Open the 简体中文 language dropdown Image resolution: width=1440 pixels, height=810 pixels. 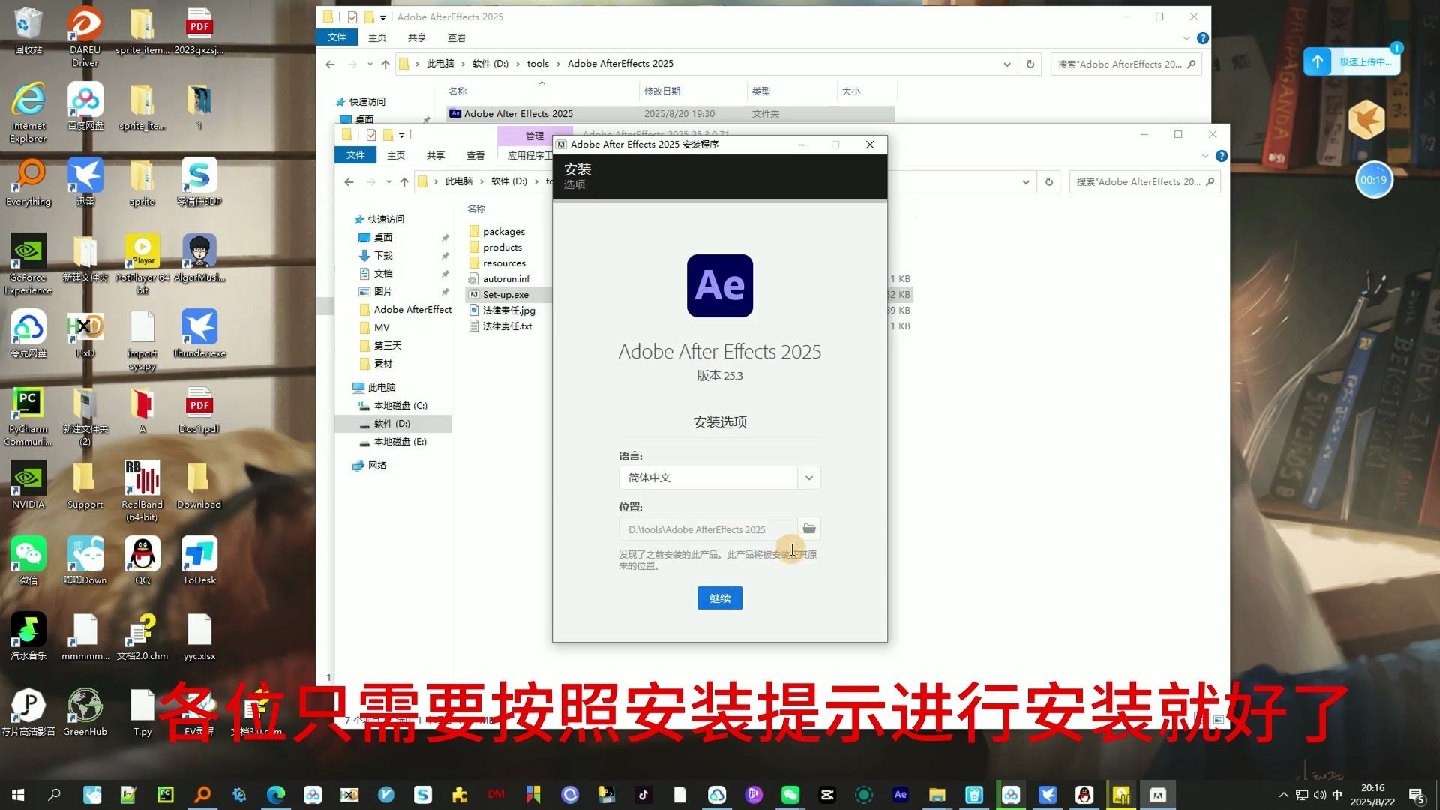tap(808, 478)
